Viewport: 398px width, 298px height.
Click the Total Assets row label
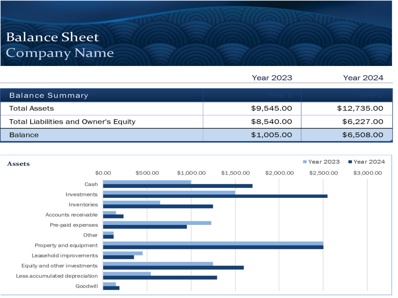point(31,108)
